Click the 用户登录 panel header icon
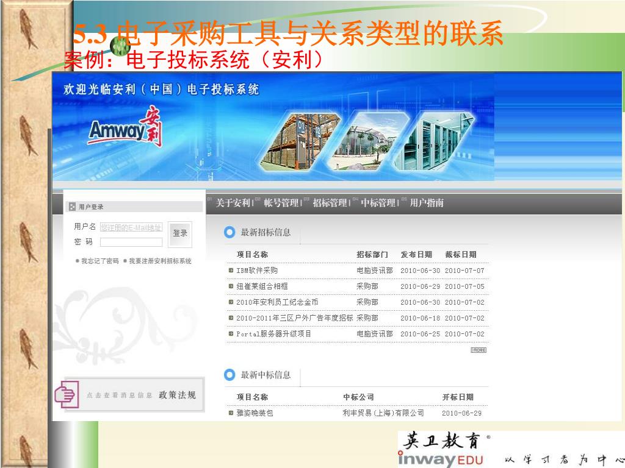625x468 pixels. click(72, 207)
